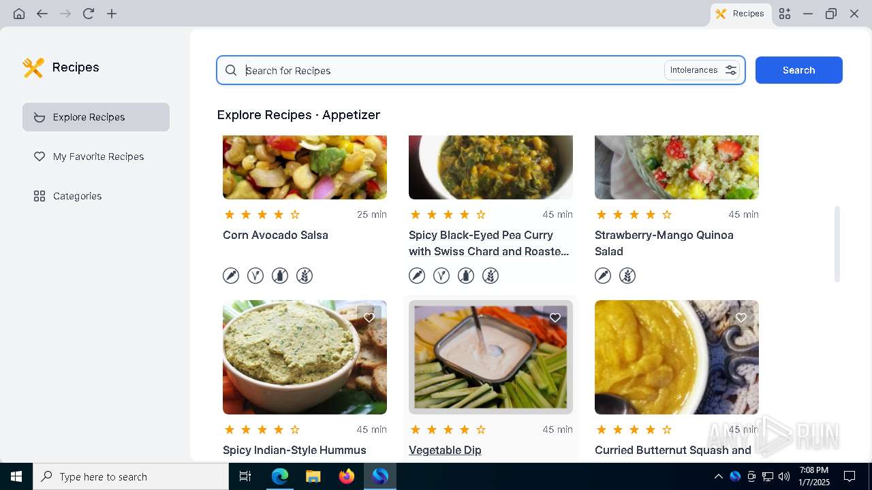Go back using the left arrow icon
872x490 pixels.
[x=42, y=14]
